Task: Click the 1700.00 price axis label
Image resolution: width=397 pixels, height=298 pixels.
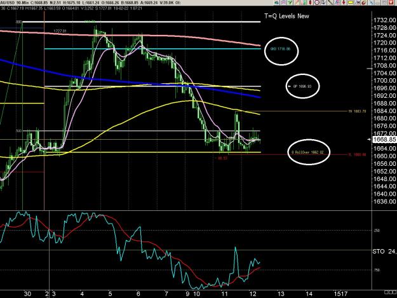Action: pyautogui.click(x=384, y=81)
